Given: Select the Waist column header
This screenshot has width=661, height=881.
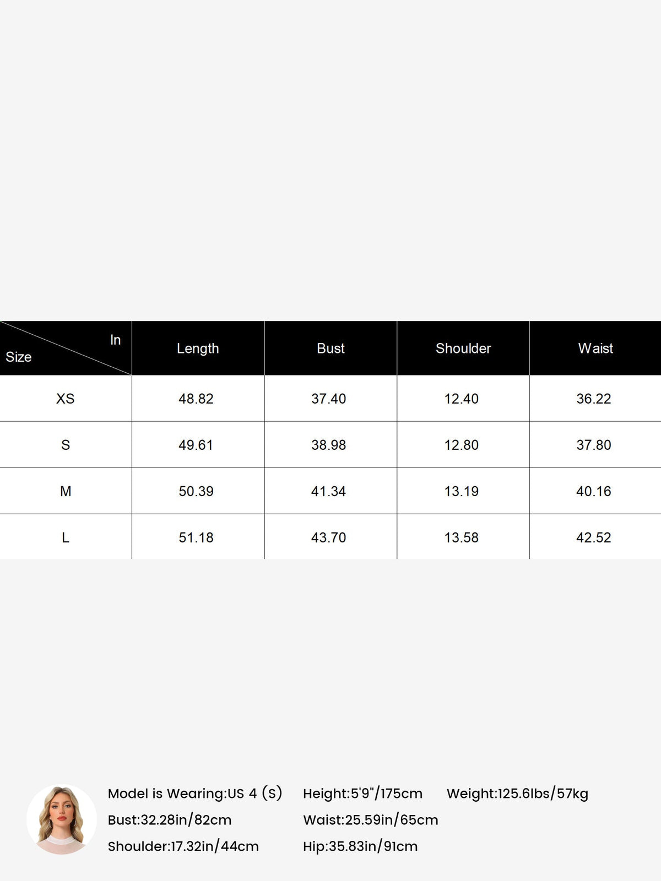Looking at the screenshot, I should tap(595, 349).
